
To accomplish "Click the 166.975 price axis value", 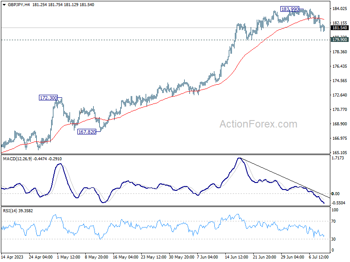I will click(x=340, y=138).
